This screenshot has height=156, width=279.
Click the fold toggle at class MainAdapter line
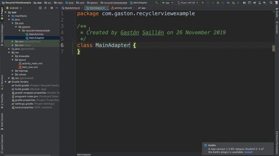coord(75,45)
